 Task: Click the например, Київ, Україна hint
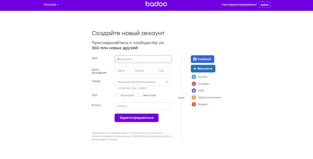pyautogui.click(x=132, y=88)
